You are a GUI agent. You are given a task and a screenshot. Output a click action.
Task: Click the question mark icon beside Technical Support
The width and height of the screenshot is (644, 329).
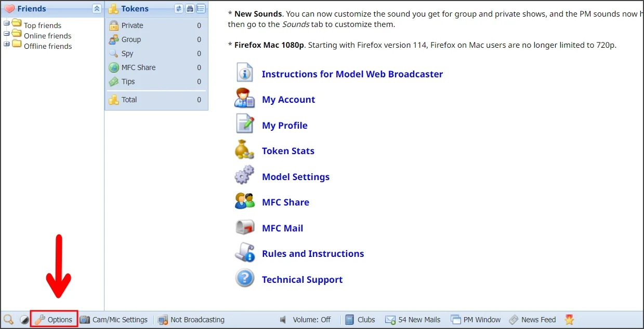244,278
